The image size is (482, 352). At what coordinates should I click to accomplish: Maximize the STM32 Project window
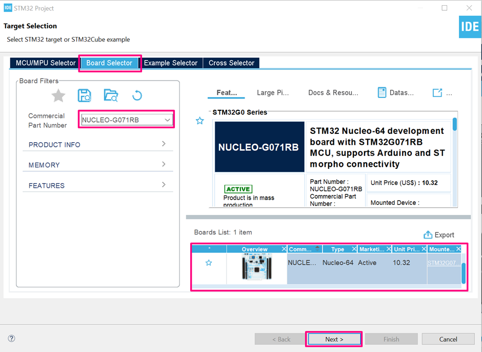445,8
